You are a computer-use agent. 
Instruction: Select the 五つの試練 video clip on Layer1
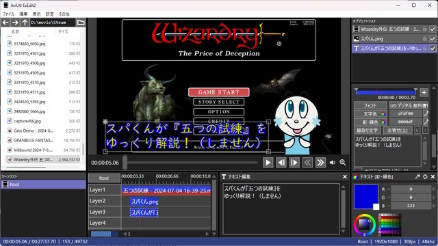coord(166,190)
